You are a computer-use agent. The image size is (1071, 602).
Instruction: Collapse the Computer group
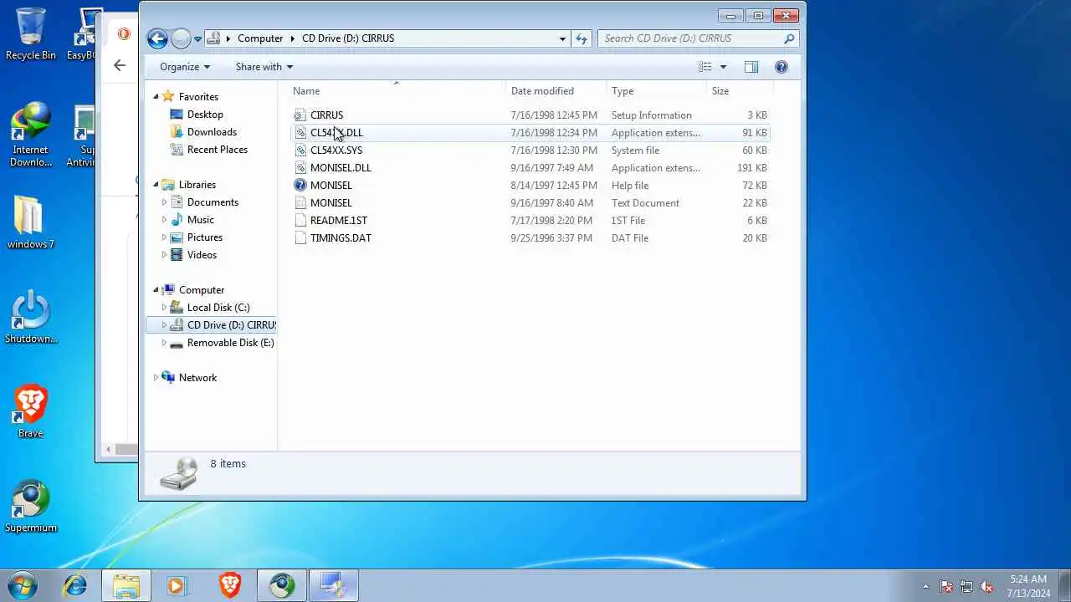[156, 290]
